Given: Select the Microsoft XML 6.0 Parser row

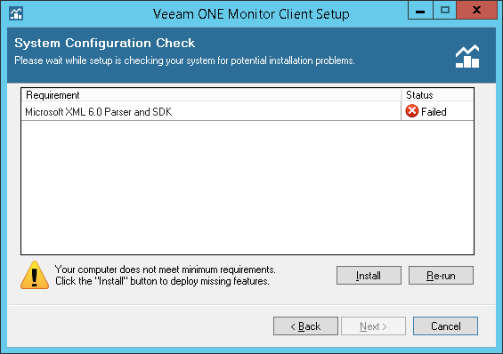Looking at the screenshot, I should click(x=247, y=111).
